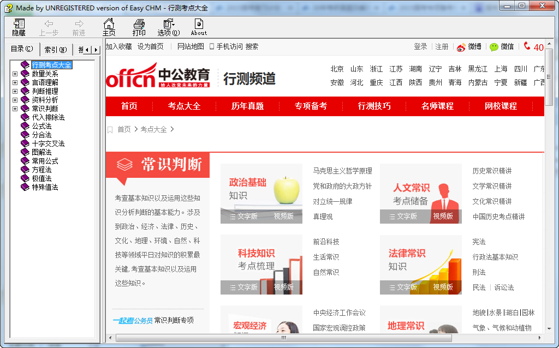Expand the 资料分析 tree node

click(15, 100)
